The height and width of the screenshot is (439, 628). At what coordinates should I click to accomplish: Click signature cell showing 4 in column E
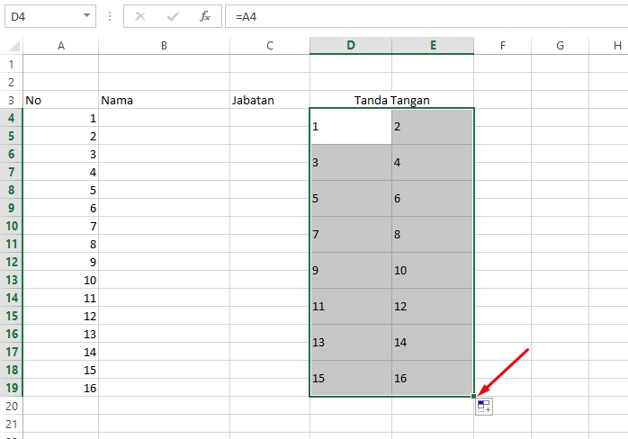pyautogui.click(x=433, y=163)
